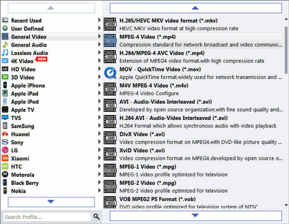The image size is (289, 224).
Task: Click the Sony logo icon
Action: 5,142
